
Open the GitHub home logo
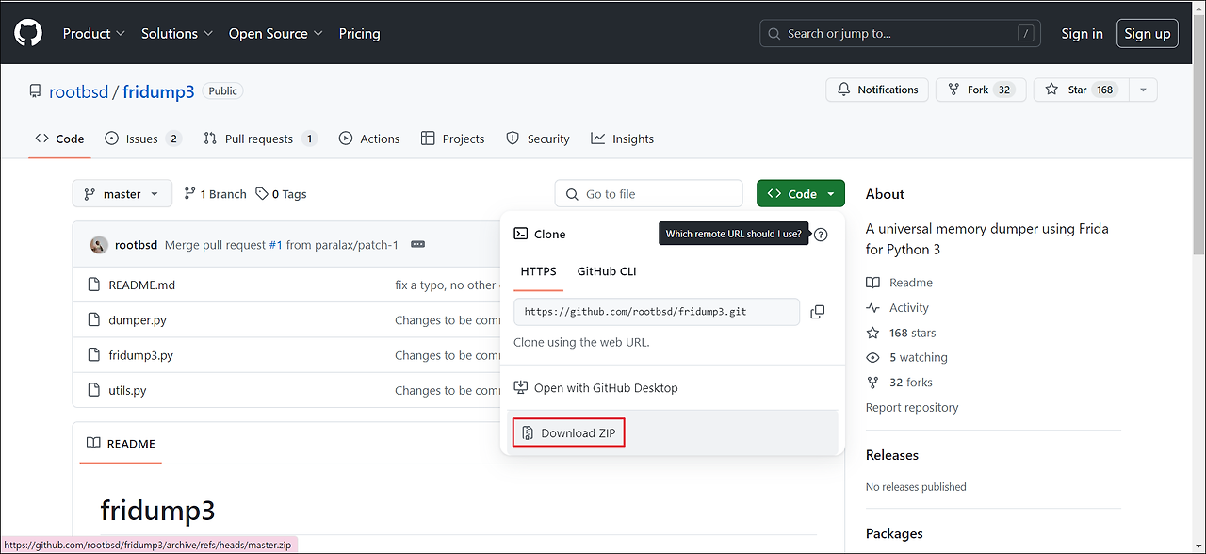[x=28, y=33]
